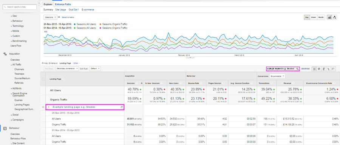Image resolution: width=340 pixels, height=145 pixels.
Task: Click the help icon next to Landing Page
Action: click(63, 79)
